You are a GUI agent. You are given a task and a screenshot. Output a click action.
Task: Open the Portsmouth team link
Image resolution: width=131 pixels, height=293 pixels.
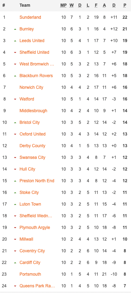pos(31,274)
